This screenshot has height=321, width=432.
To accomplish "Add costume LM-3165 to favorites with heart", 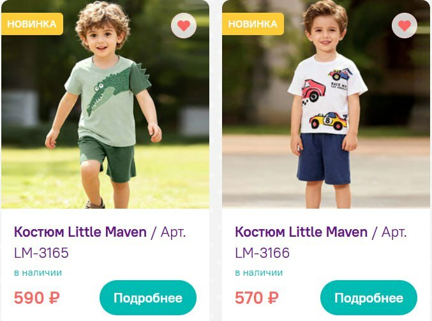I will tap(184, 26).
